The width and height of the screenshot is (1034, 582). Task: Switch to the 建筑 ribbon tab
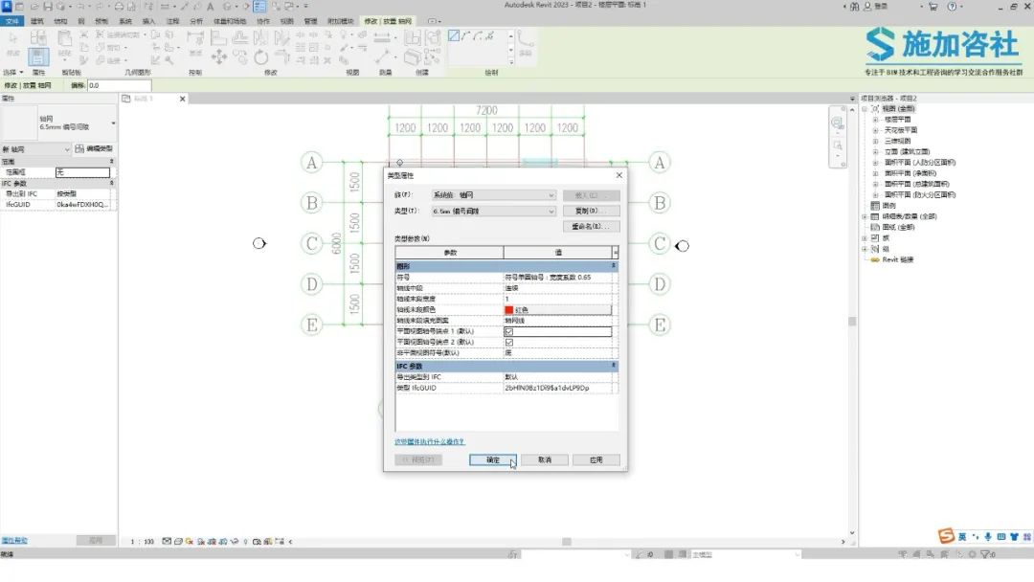pyautogui.click(x=37, y=21)
